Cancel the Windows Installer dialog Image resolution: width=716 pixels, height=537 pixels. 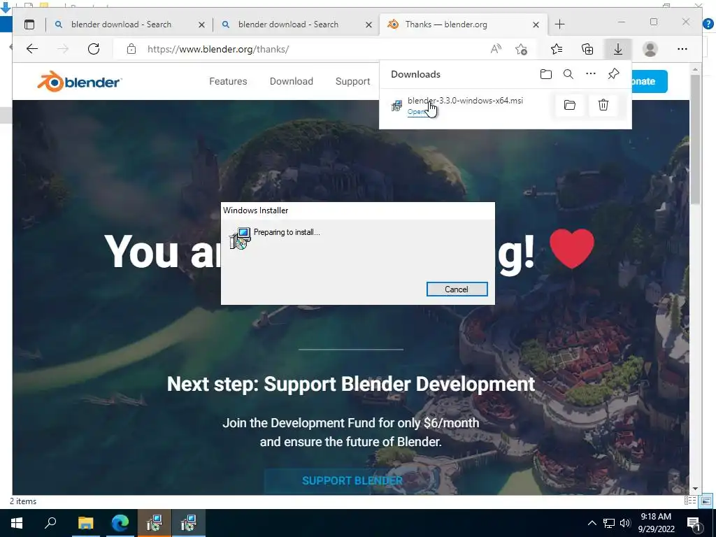pos(457,289)
